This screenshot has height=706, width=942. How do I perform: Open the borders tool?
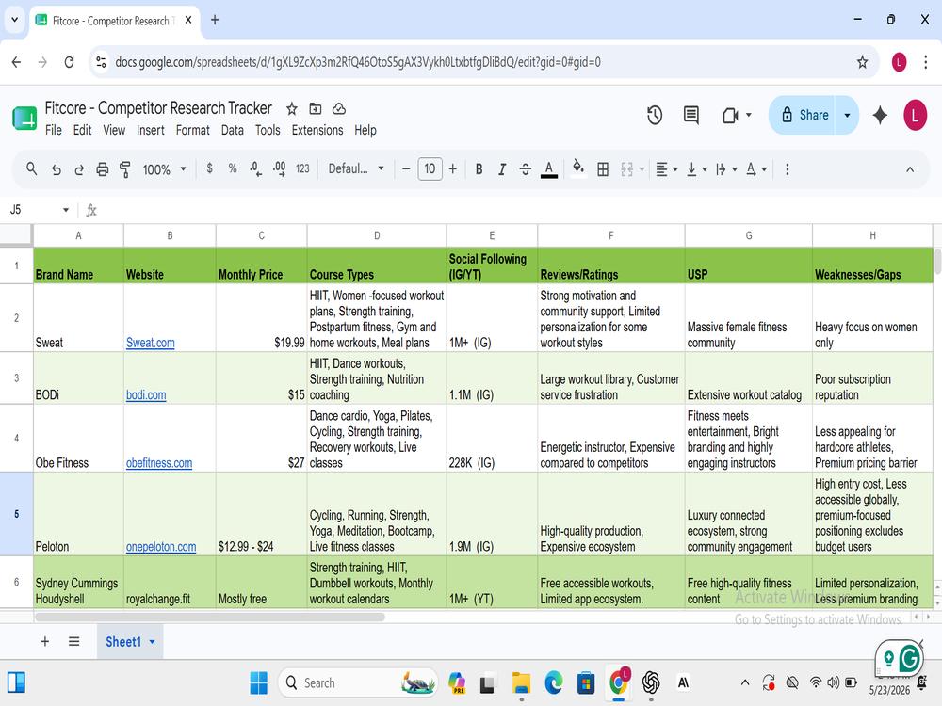click(x=603, y=169)
